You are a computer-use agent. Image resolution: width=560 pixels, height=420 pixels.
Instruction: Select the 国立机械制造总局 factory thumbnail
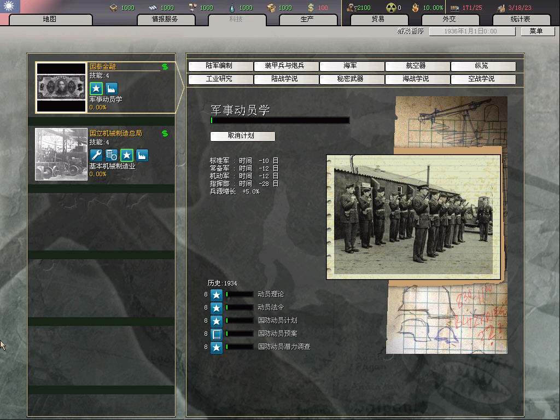(61, 154)
